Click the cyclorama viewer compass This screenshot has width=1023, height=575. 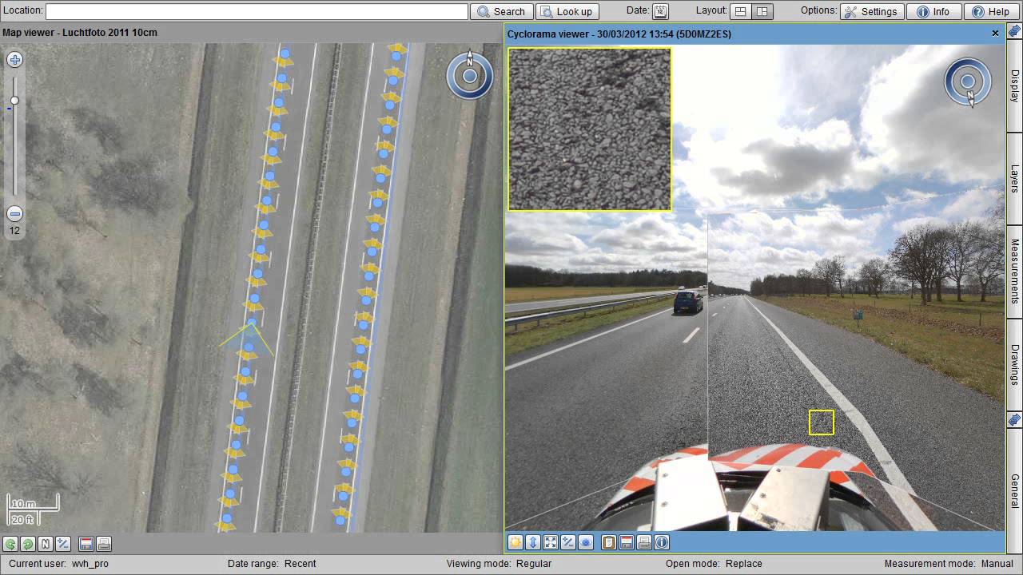click(x=968, y=81)
